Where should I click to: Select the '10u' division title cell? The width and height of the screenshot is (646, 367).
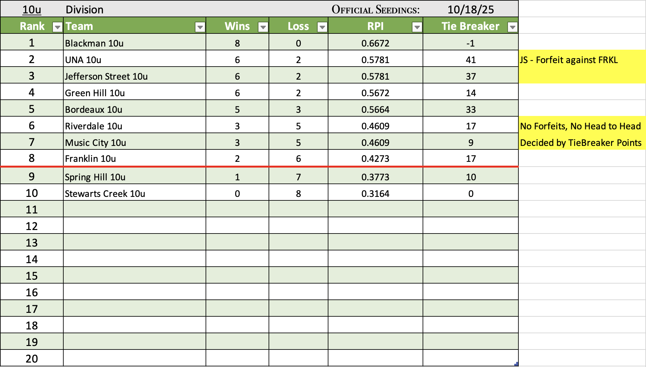click(32, 10)
